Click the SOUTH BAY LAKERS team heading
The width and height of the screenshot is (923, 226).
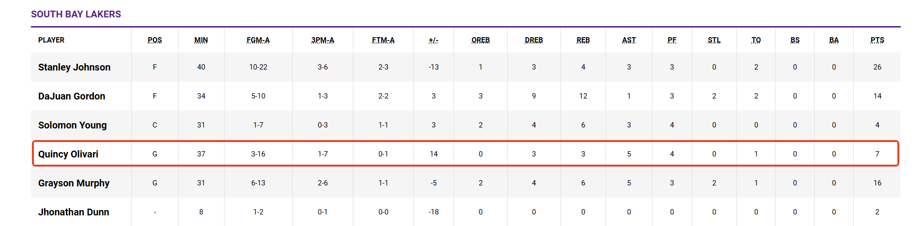tap(76, 14)
